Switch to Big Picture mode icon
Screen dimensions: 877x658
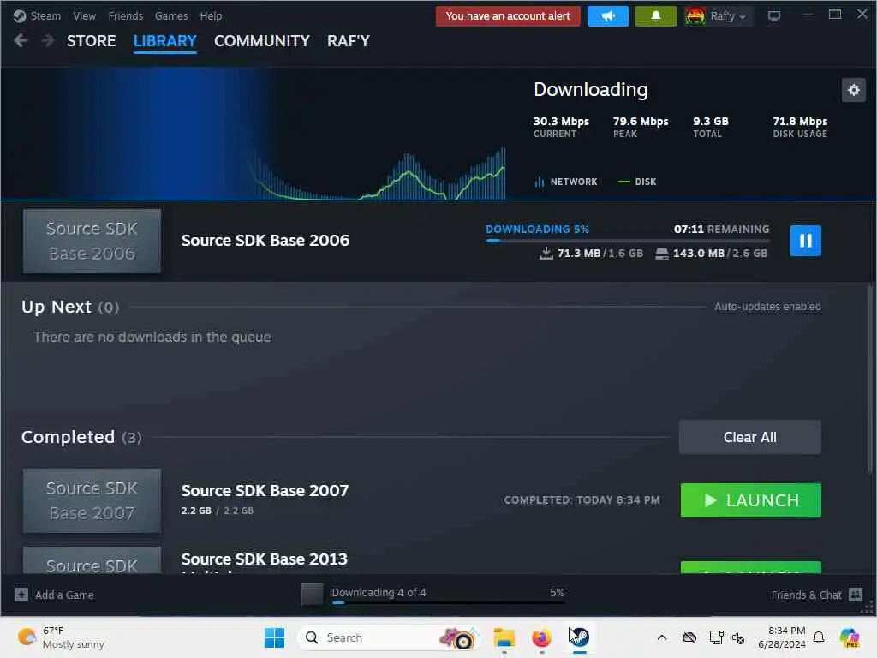coord(773,16)
